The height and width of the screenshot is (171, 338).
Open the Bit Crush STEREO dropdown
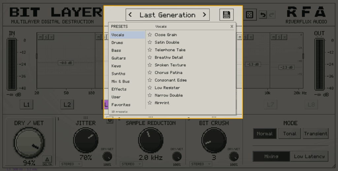201,164
